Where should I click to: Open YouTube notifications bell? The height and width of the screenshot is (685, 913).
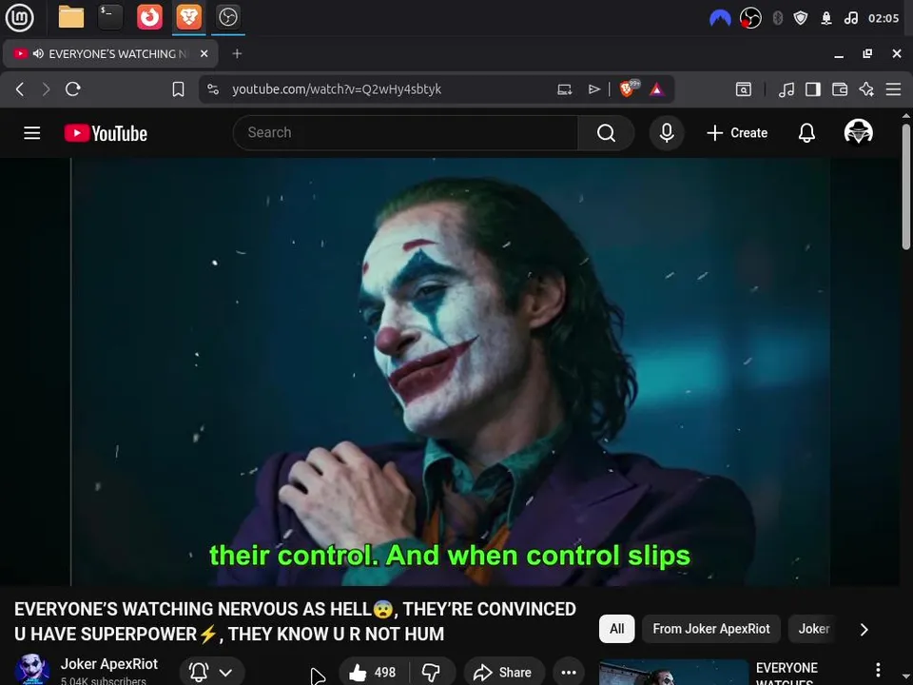pyautogui.click(x=806, y=133)
